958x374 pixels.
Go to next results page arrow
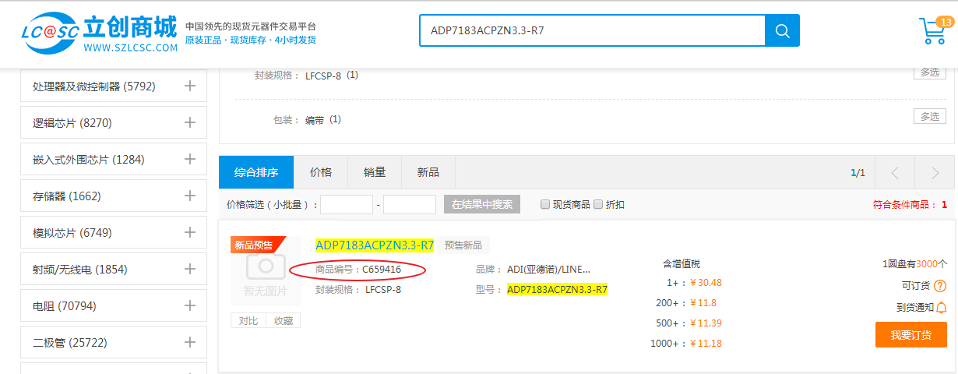(x=935, y=172)
